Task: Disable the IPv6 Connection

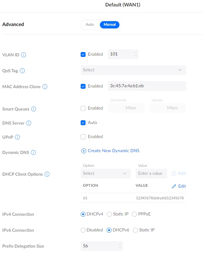Action: pos(83,230)
